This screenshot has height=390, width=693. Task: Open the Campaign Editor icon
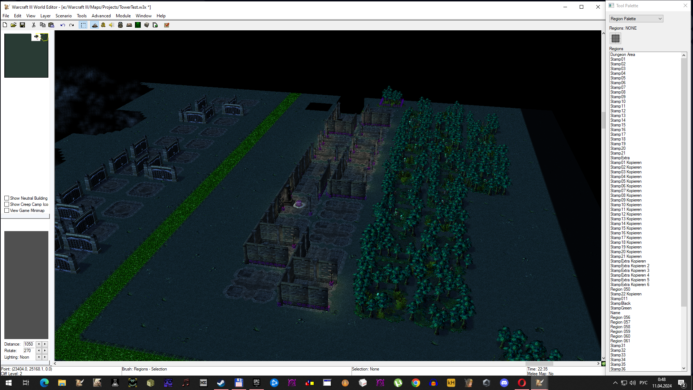(x=129, y=25)
